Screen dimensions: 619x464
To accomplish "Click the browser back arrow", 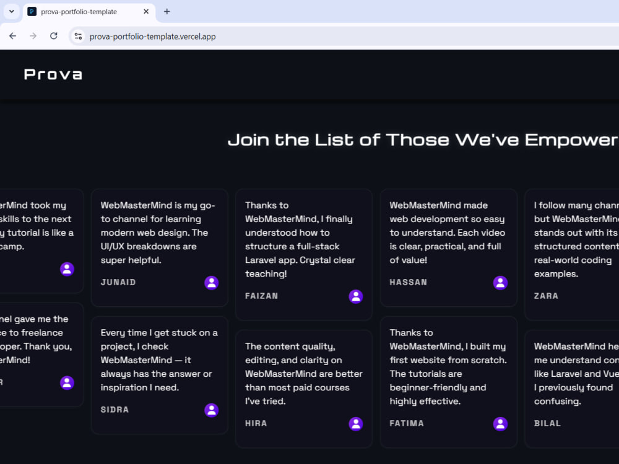I will (x=12, y=37).
